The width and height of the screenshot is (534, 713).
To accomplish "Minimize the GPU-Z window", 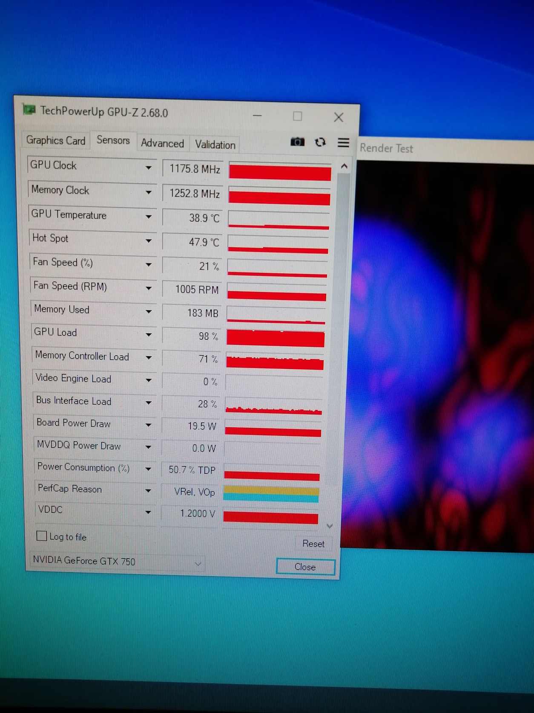I will coord(257,115).
